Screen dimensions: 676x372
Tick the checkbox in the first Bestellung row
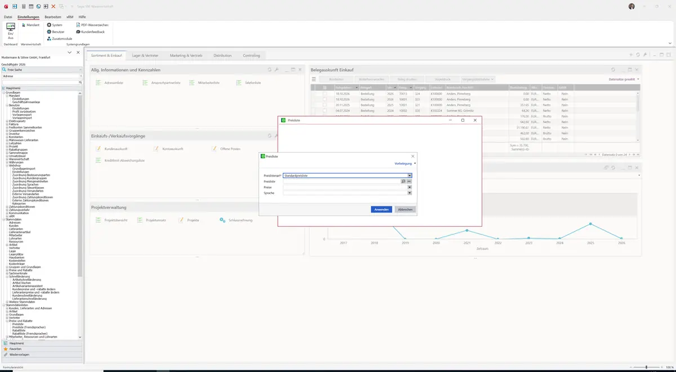324,94
